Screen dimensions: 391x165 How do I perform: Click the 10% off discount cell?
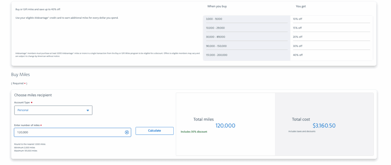click(x=297, y=19)
